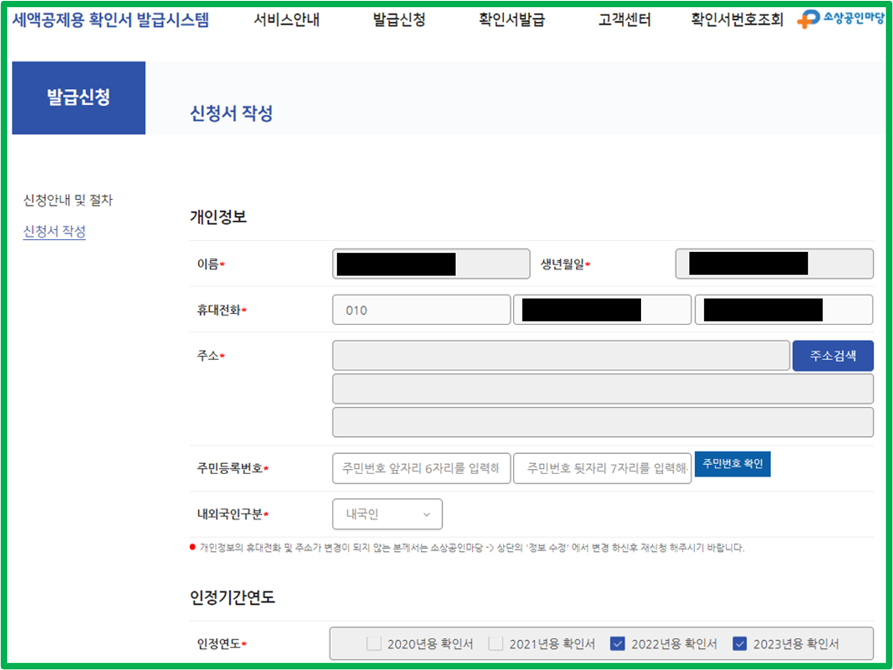Click the 인정기간연도 section heading

pos(232,598)
